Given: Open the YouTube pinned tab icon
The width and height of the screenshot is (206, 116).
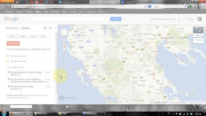Looking at the screenshot, I should click(42, 2).
